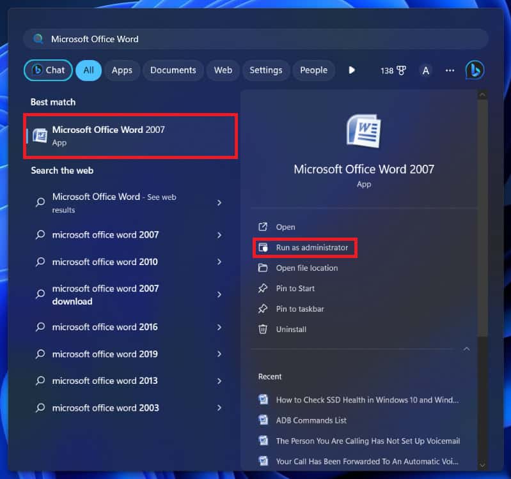Viewport: 511px width, 479px height.
Task: Click the search magnifier icon in search bar
Action: coord(38,39)
